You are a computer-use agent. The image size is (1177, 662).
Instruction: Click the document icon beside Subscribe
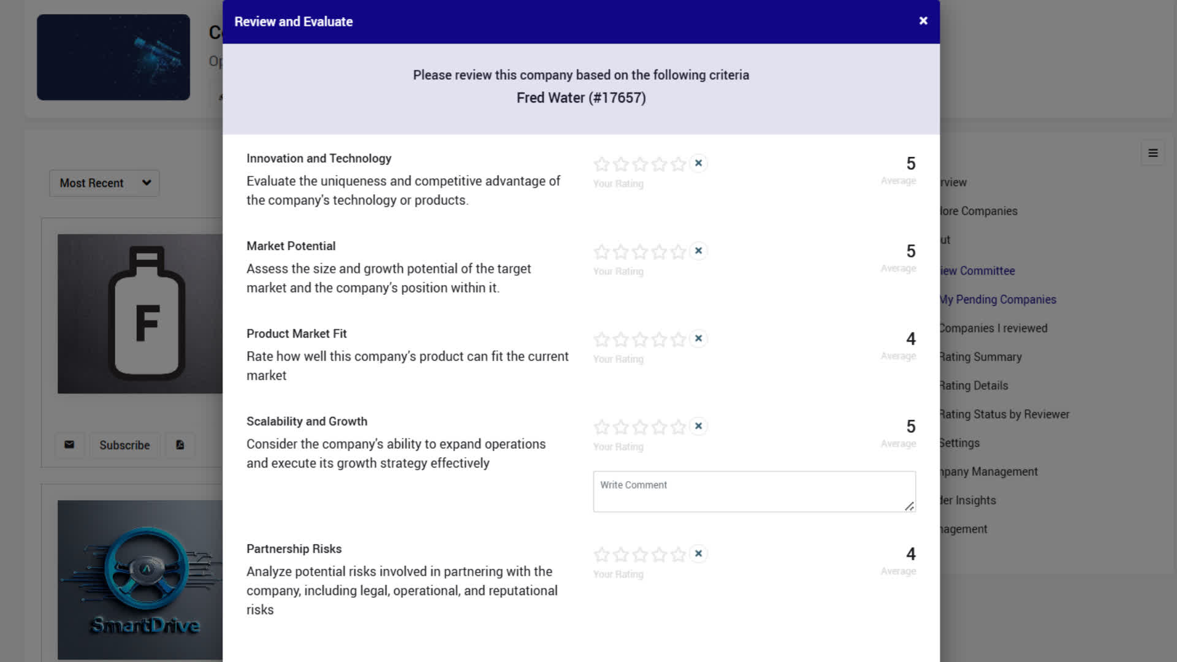pyautogui.click(x=180, y=445)
